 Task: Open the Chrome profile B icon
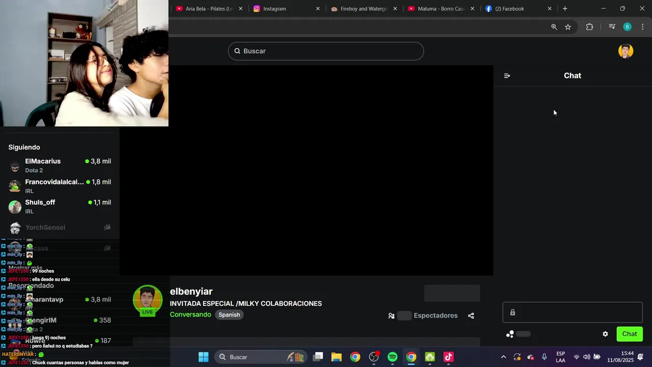[x=628, y=27]
